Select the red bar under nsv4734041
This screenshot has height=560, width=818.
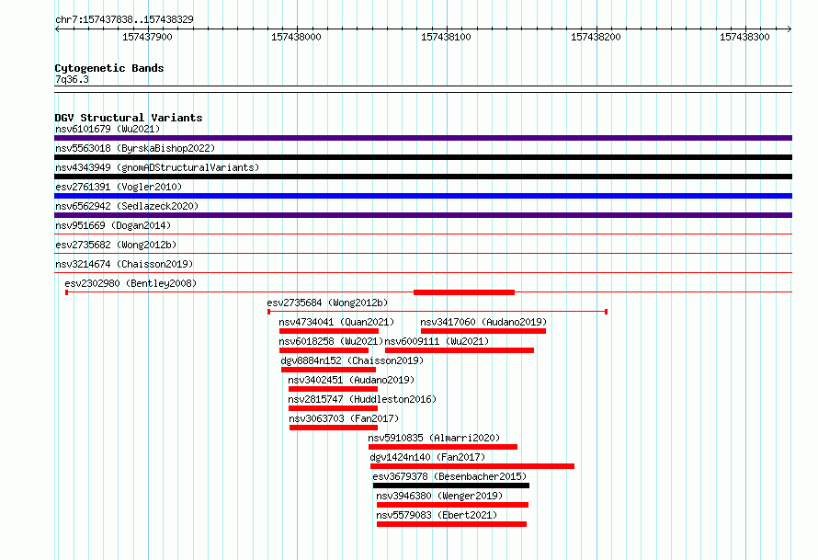(329, 331)
